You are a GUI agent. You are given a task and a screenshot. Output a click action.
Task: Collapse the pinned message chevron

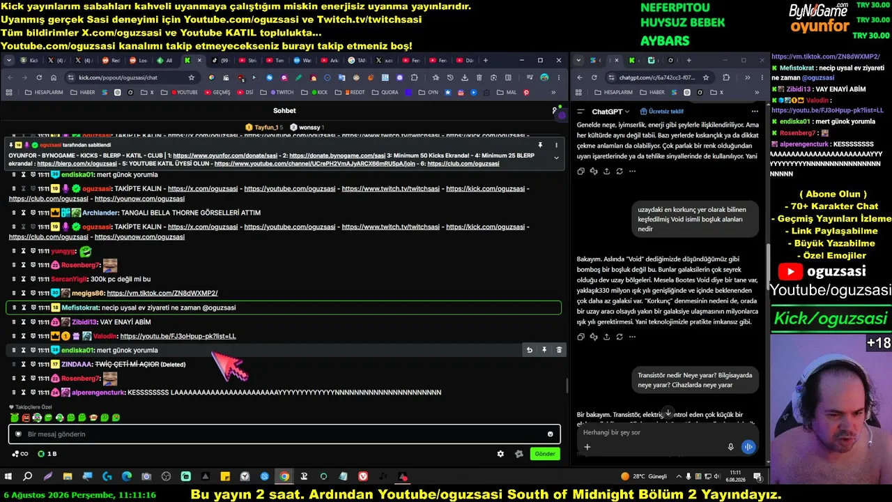[x=556, y=158]
